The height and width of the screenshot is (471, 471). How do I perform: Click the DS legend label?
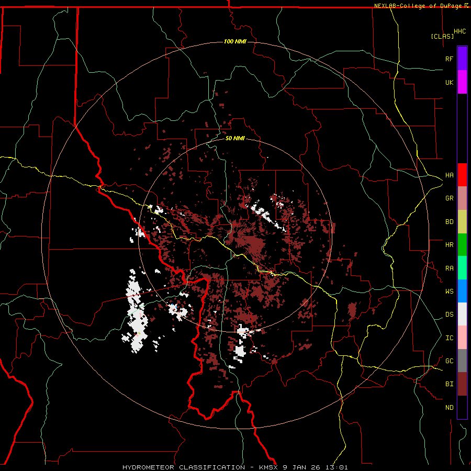click(449, 314)
